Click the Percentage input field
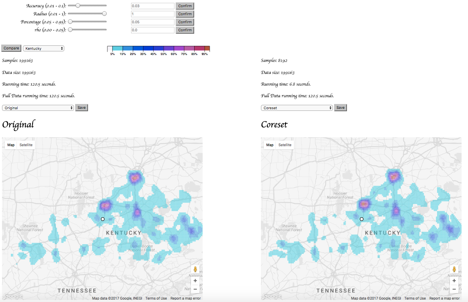 153,22
